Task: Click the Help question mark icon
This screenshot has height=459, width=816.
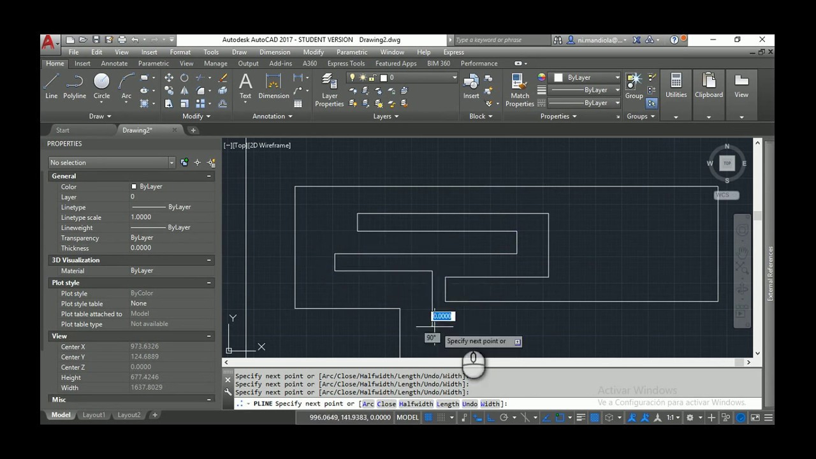Action: click(674, 40)
